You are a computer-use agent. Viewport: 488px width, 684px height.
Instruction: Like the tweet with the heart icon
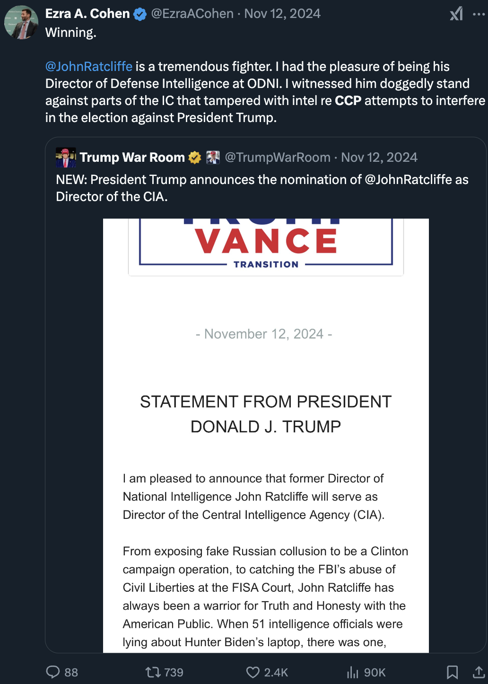tap(253, 672)
